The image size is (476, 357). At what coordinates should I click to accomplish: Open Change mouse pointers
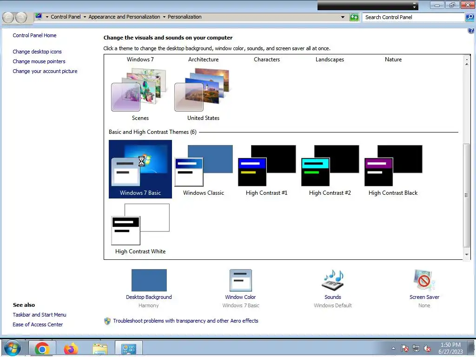39,61
